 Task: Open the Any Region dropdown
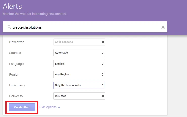pyautogui.click(x=79, y=75)
